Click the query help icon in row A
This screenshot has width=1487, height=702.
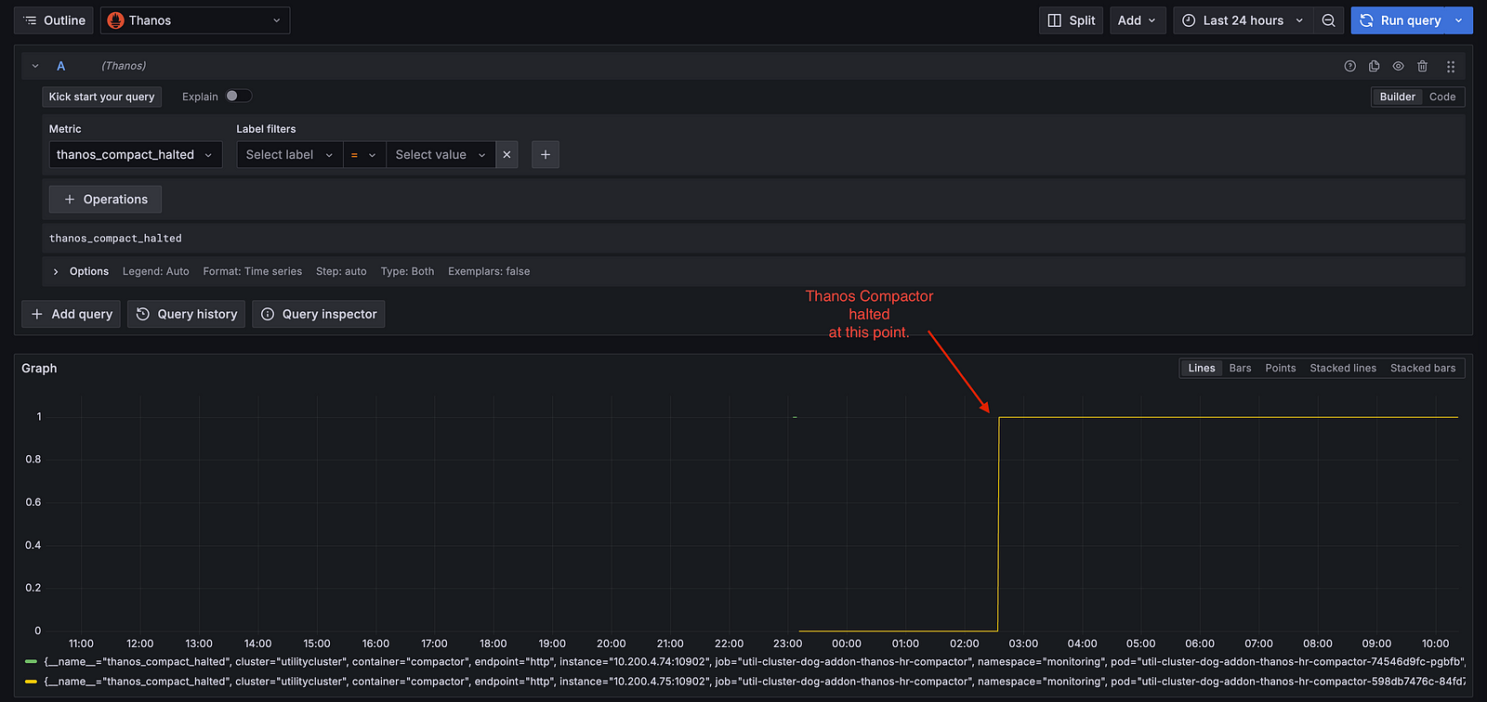click(1349, 66)
